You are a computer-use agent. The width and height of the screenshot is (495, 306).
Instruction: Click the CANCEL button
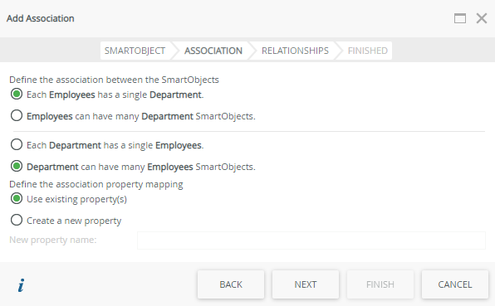(x=455, y=284)
